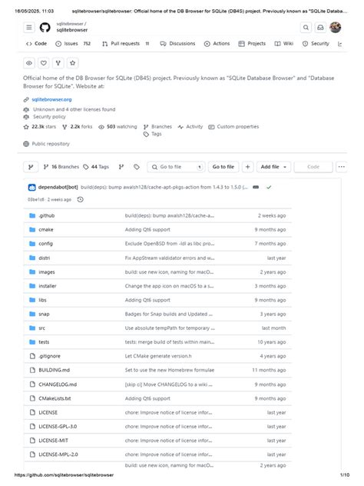
Task: Expand the commit message ellipsis button
Action: pos(256,188)
